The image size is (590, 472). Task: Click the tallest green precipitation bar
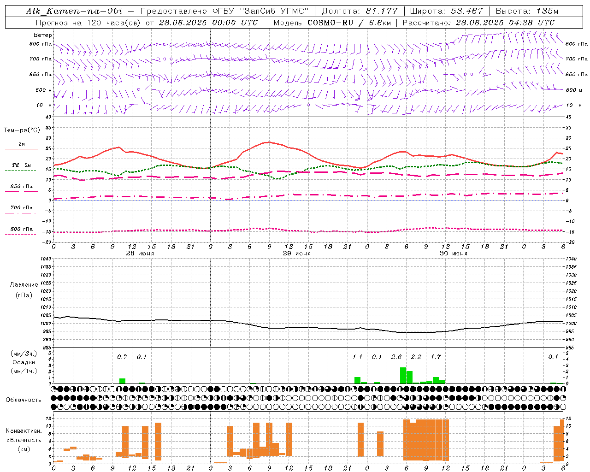pos(403,375)
